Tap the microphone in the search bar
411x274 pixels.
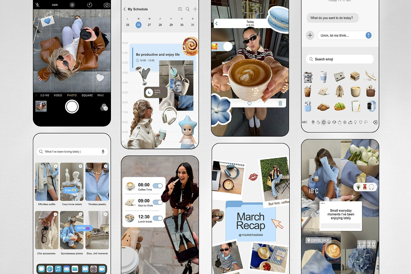tap(103, 151)
